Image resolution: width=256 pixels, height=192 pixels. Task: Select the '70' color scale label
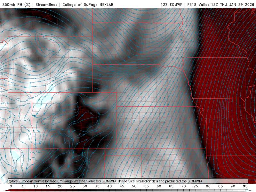click(183, 186)
